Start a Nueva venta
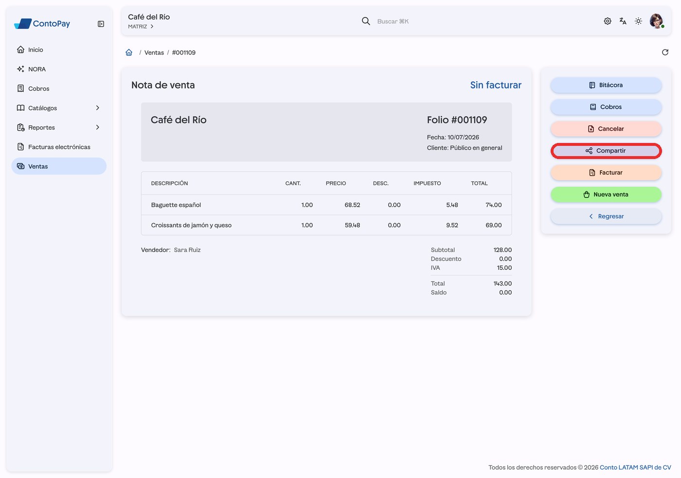681x478 pixels. tap(606, 195)
